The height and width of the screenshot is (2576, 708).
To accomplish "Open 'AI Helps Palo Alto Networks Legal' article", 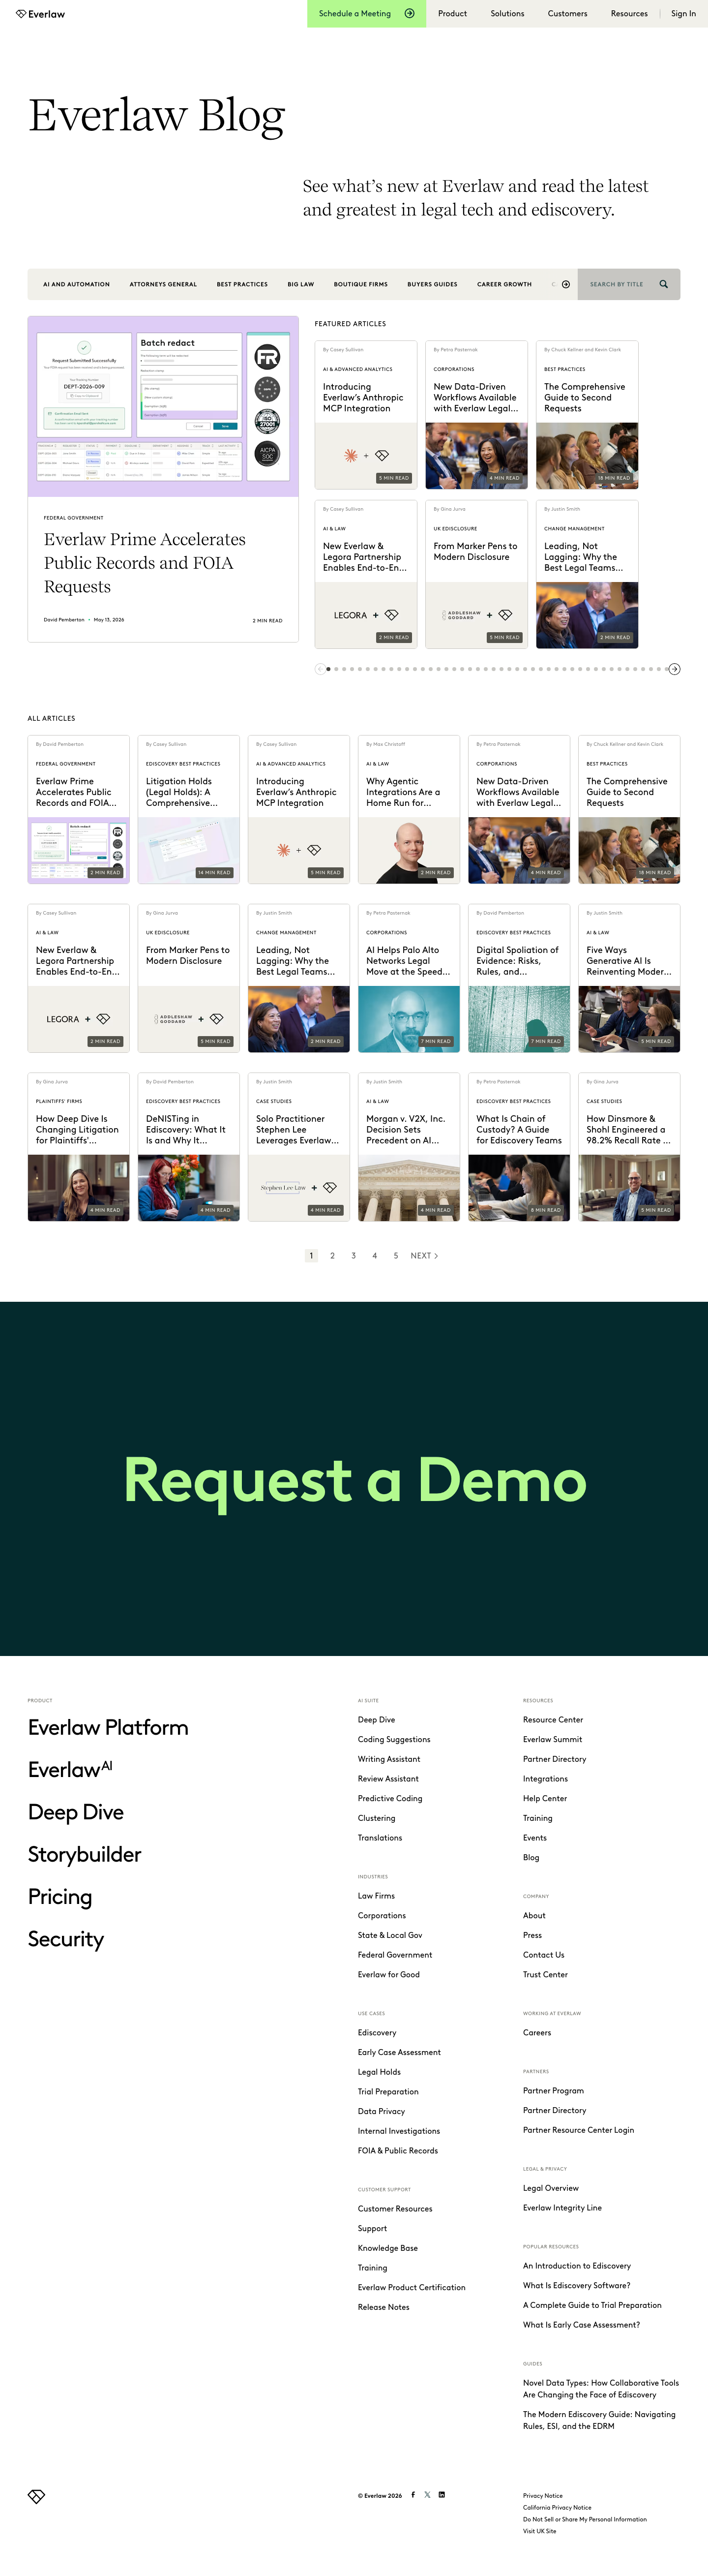I will (409, 978).
